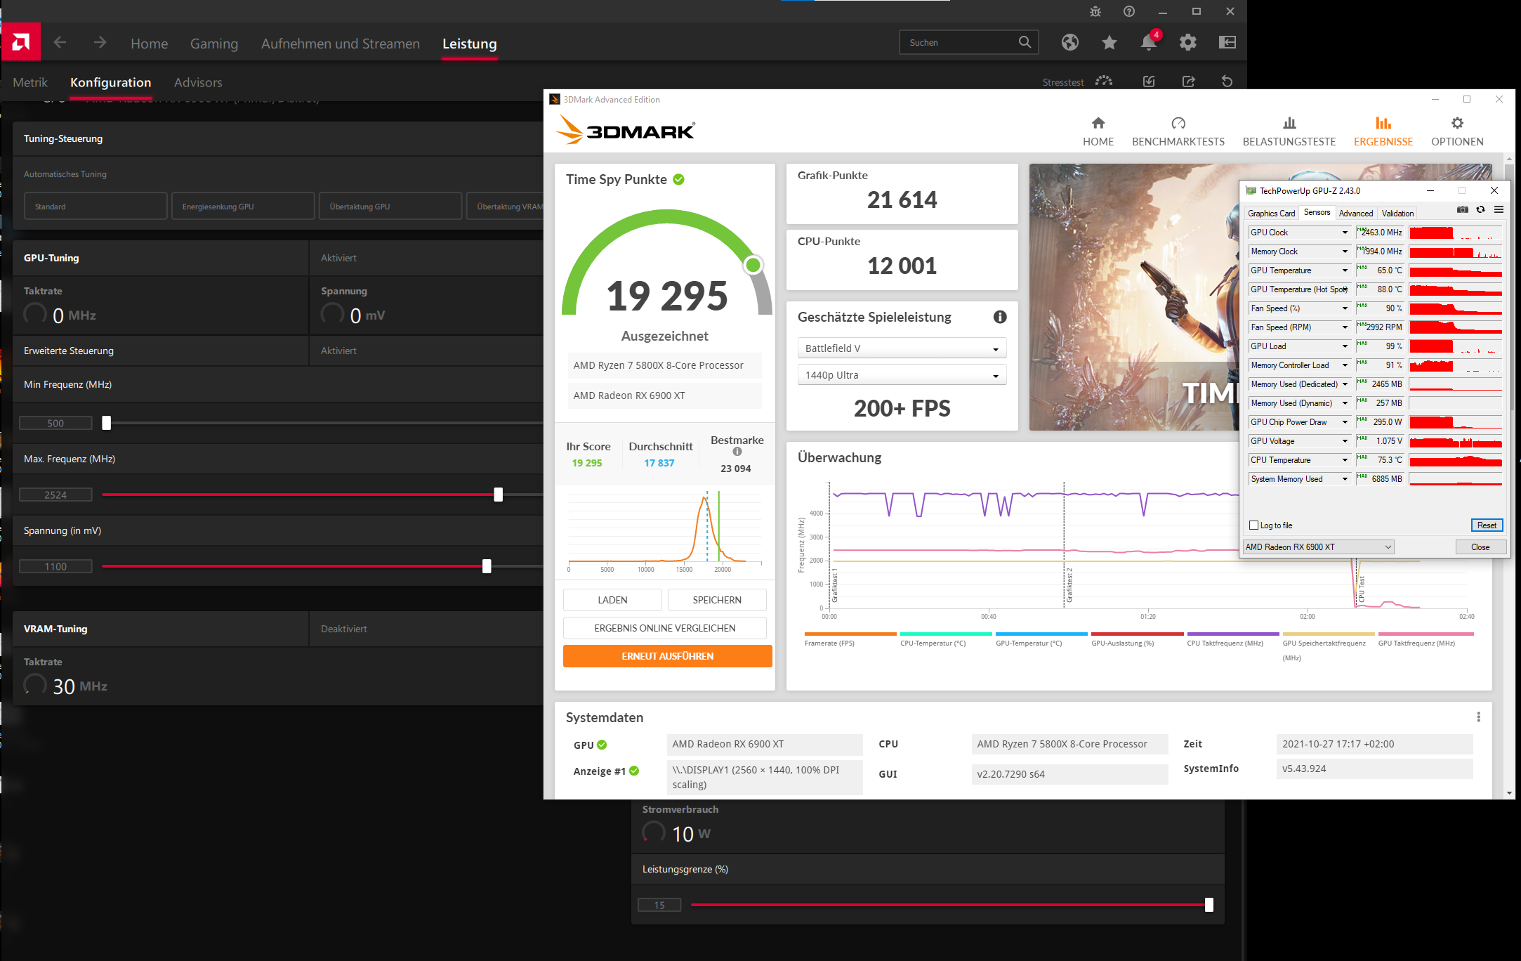
Task: Enable the Log to file checkbox
Action: pyautogui.click(x=1253, y=525)
